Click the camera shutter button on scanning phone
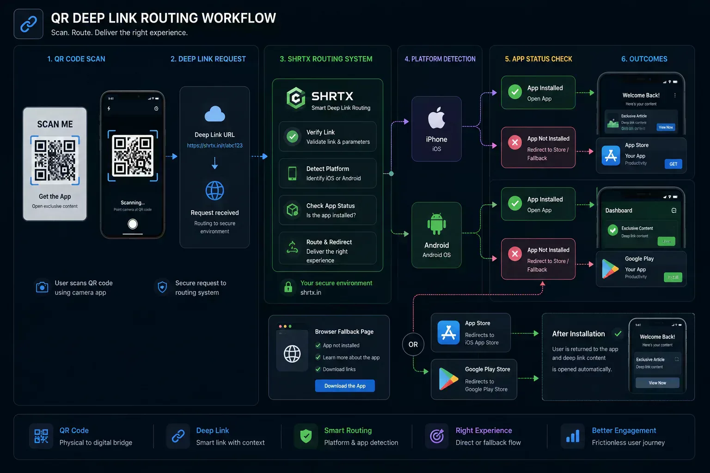Screen dimensions: 710x473 [133, 224]
